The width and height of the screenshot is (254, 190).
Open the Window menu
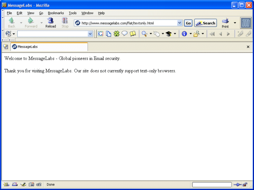tap(87, 13)
